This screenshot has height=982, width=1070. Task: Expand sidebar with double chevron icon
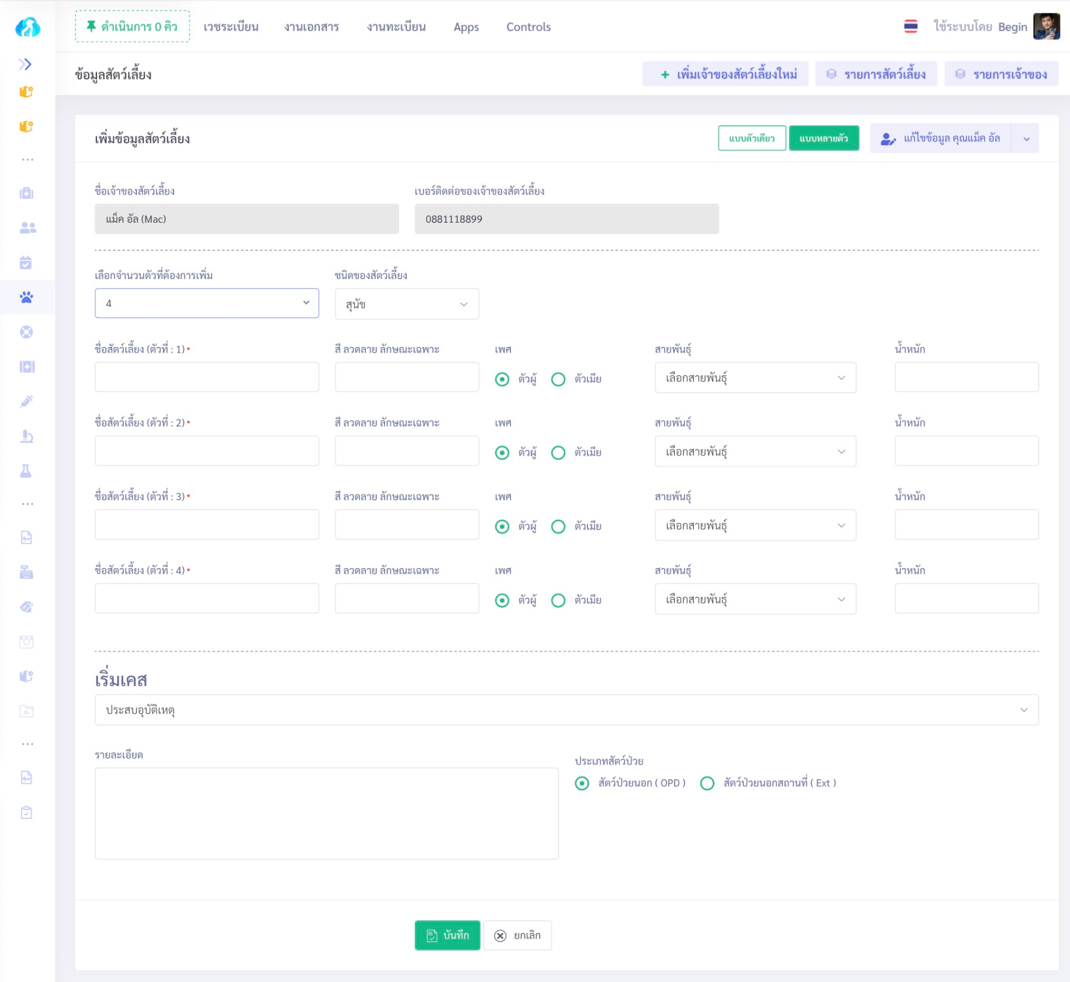point(25,64)
